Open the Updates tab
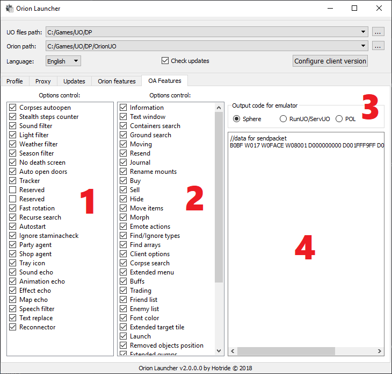The image size is (392, 374). click(74, 81)
